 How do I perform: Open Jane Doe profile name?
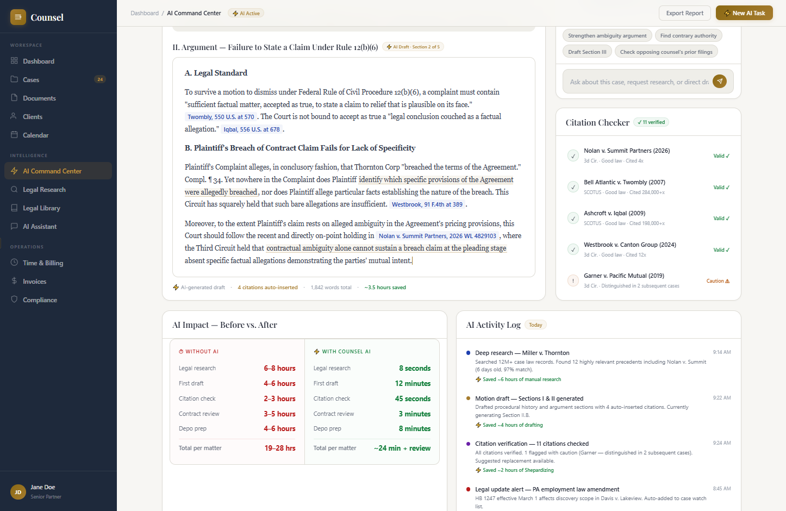click(43, 487)
